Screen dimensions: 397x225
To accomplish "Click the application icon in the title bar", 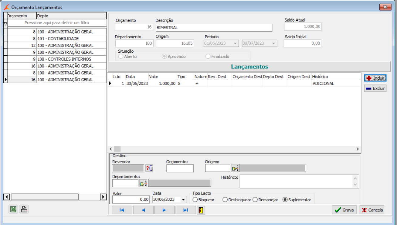I will 6,7.
